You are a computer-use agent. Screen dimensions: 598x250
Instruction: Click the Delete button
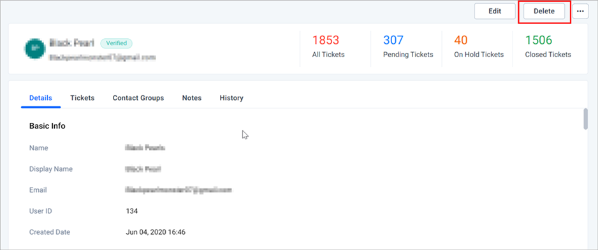[544, 11]
